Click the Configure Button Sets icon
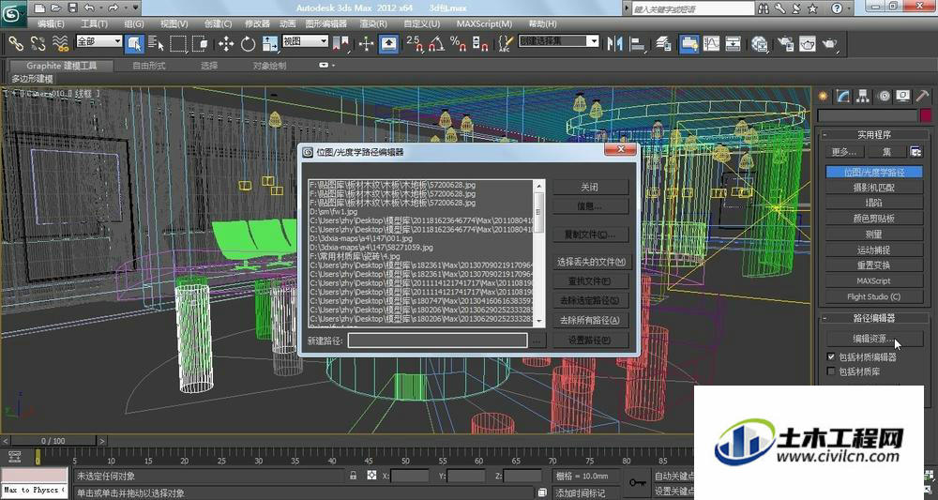Screen dimensions: 938x500 [915, 152]
